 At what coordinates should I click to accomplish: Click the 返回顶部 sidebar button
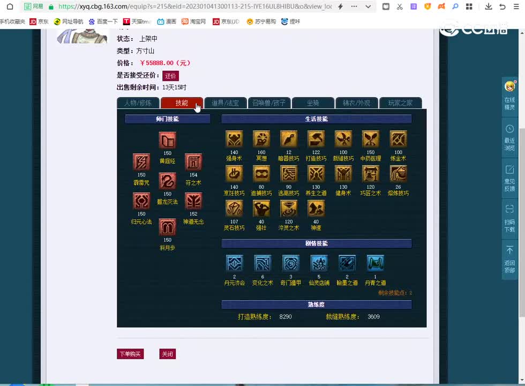(x=509, y=259)
